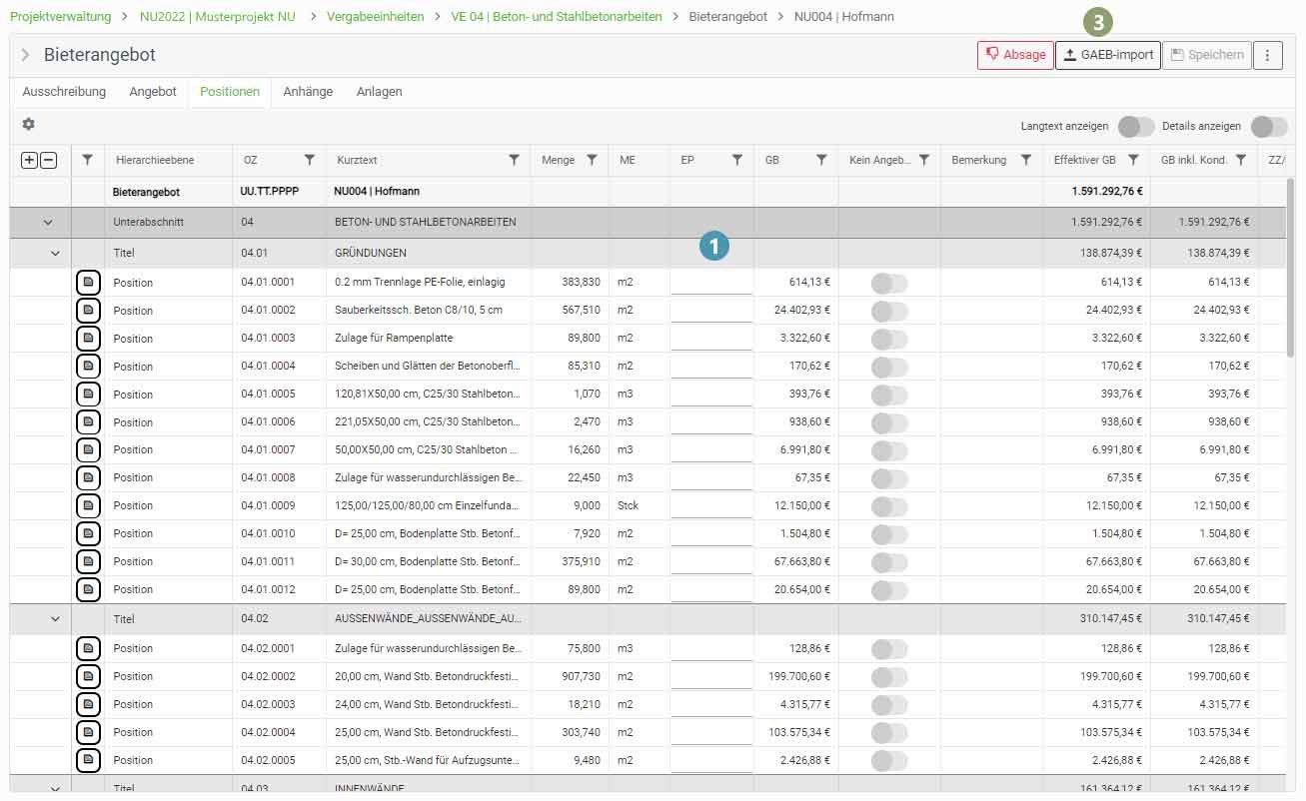Click the collapse-all minus icon
Screen dimensions: 1306x801
(48, 160)
